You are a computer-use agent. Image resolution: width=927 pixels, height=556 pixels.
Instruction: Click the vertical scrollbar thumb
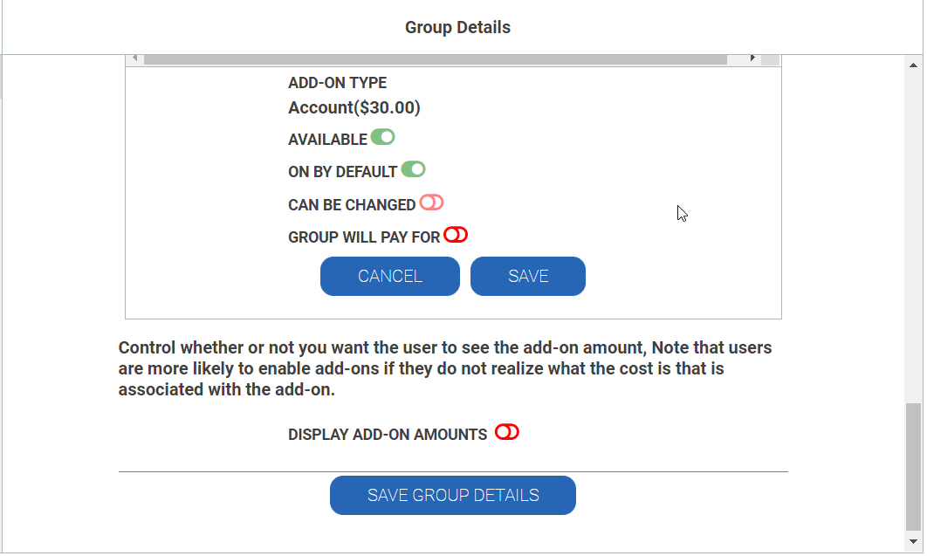tap(913, 467)
